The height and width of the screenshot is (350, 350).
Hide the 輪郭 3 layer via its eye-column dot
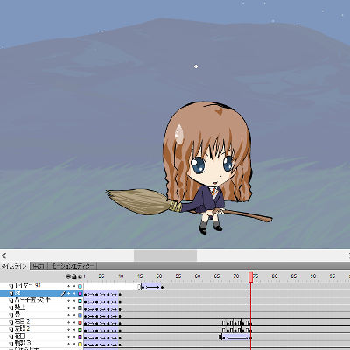69,344
